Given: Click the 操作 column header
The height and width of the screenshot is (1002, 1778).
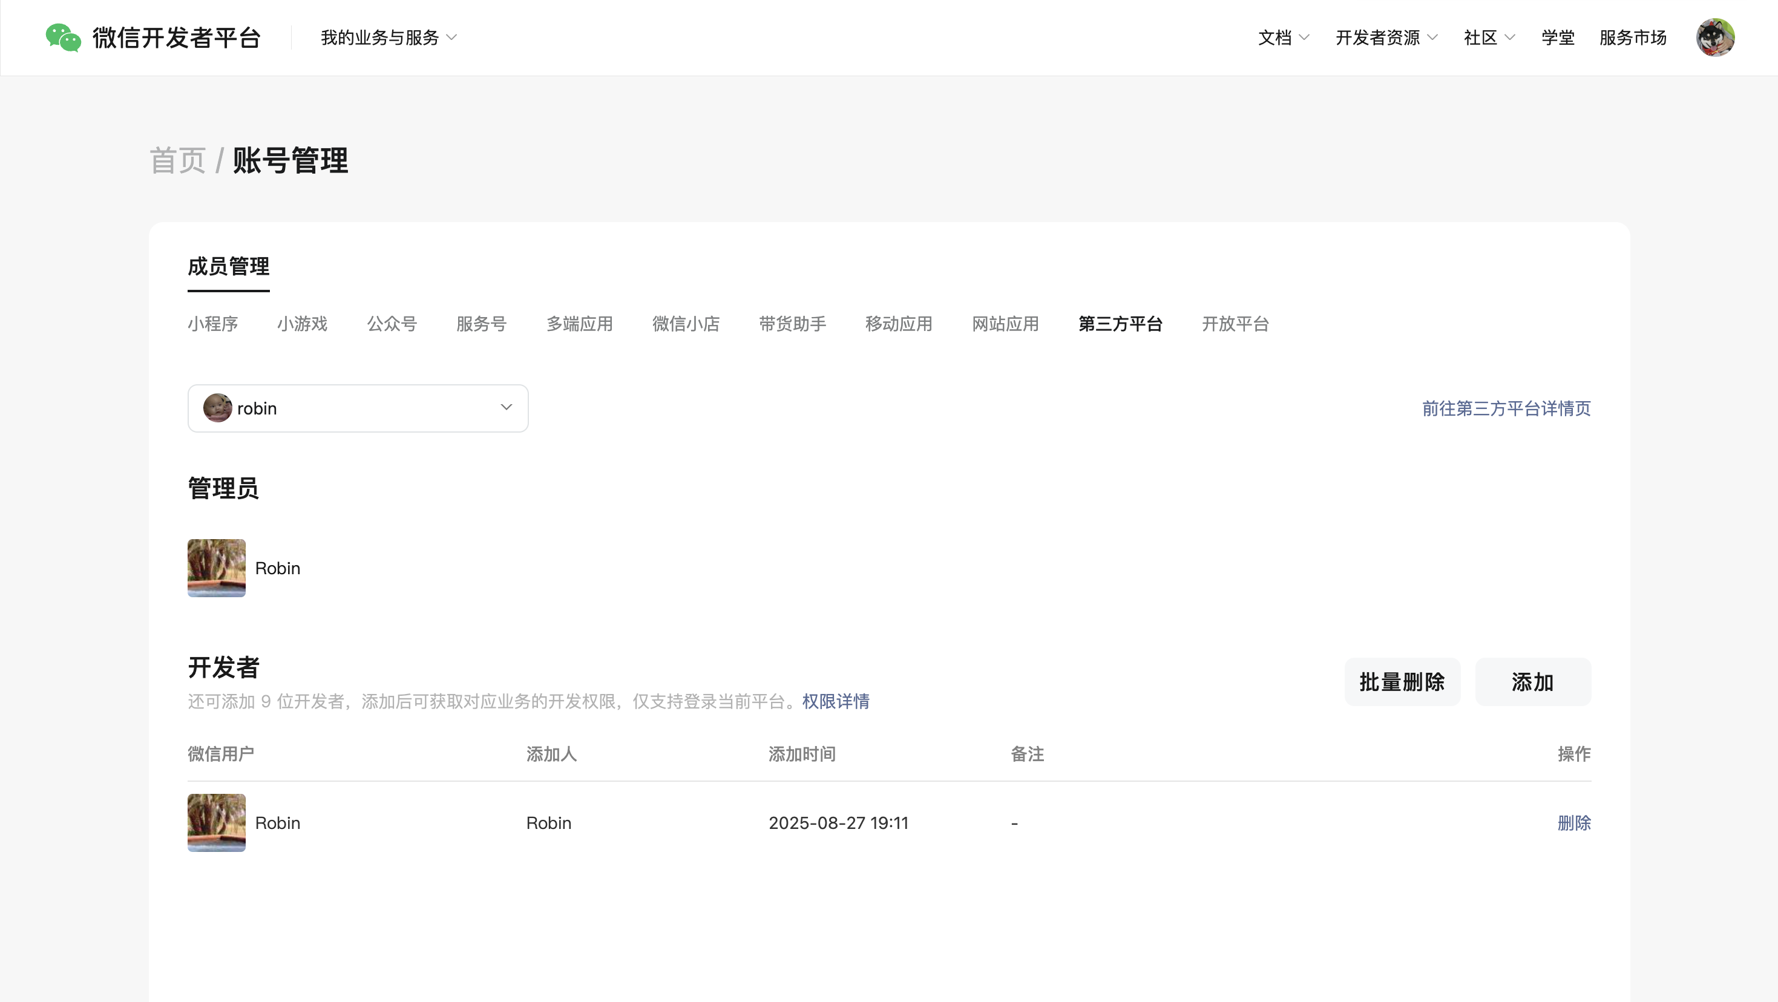Looking at the screenshot, I should pos(1575,753).
